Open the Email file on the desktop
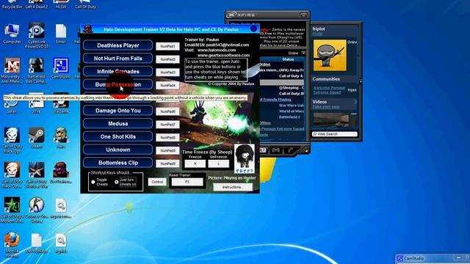 point(61,34)
